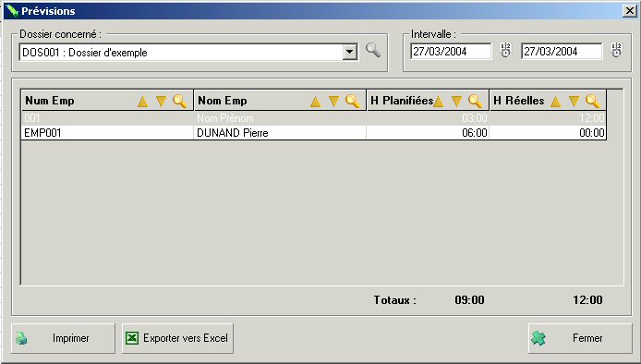Screen dimensions: 641x364
Task: Select the row with employee 001
Action: pos(314,118)
